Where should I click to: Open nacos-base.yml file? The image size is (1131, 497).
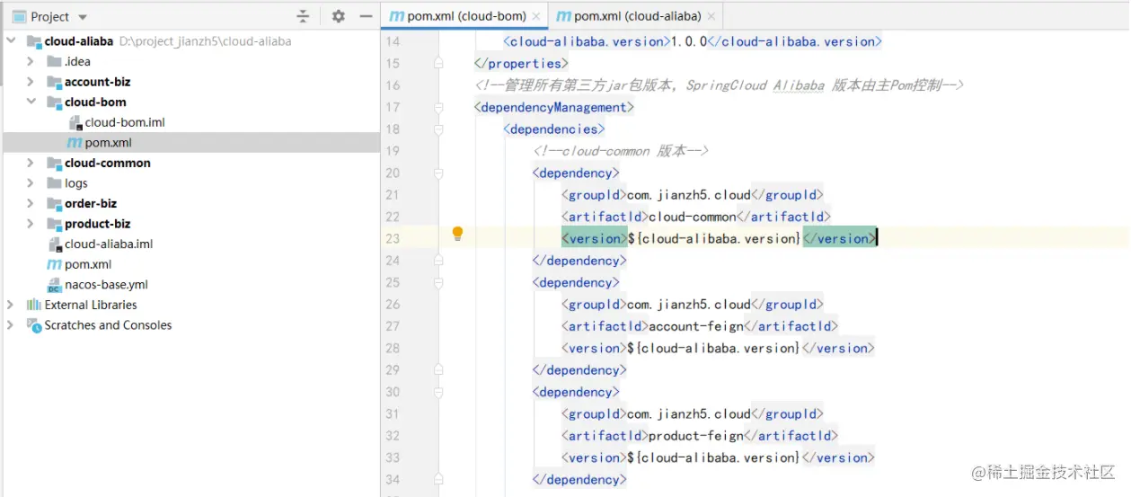pos(106,284)
